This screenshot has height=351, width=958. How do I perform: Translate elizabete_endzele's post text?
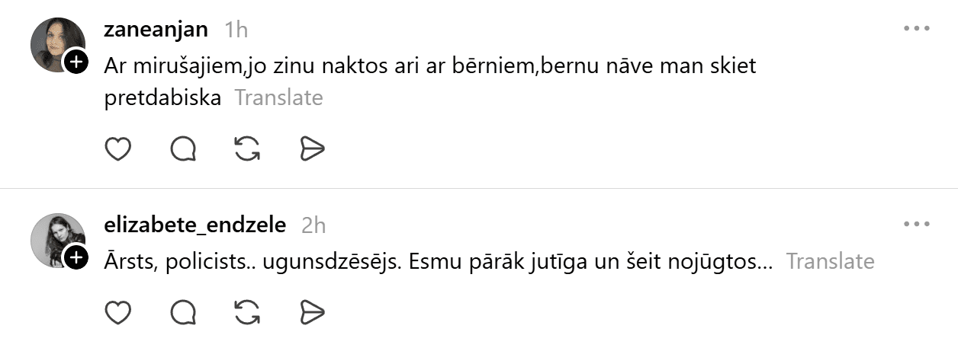pos(830,261)
